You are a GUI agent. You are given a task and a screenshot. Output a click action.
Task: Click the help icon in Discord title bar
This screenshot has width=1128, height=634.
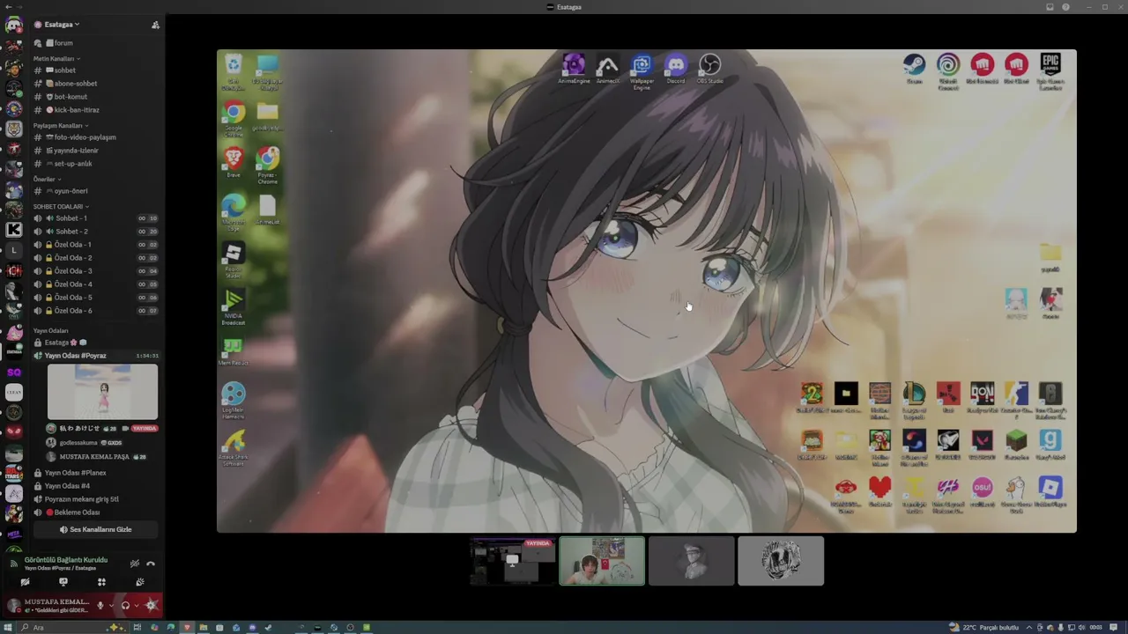(x=1065, y=7)
